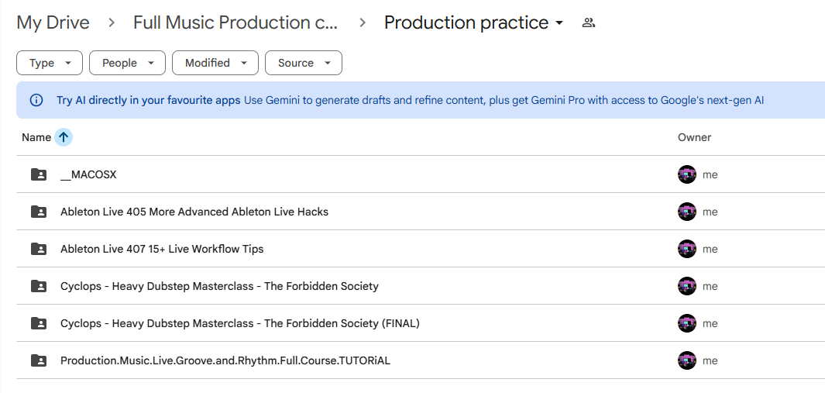Click owner avatar of Cyclops row without FINAL
825x393 pixels.
pyautogui.click(x=686, y=286)
